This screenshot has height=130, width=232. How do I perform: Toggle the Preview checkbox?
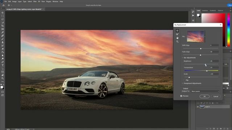pyautogui.click(x=181, y=96)
